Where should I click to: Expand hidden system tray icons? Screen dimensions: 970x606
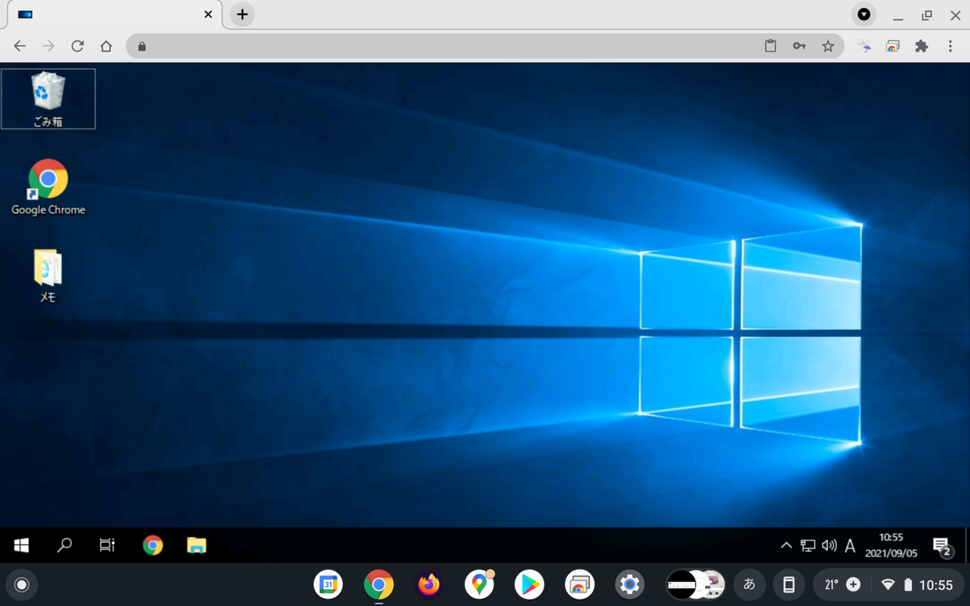786,545
